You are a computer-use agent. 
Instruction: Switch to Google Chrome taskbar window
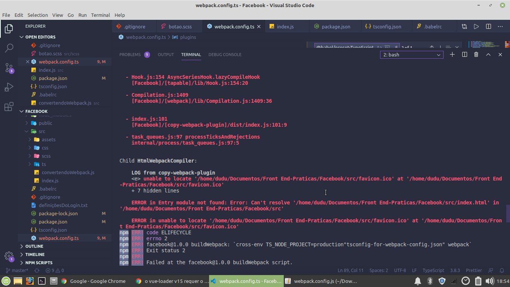point(93,281)
